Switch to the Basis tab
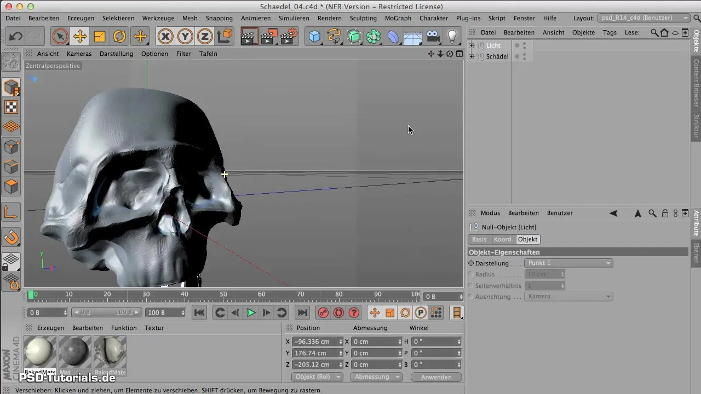Image resolution: width=701 pixels, height=394 pixels. [x=479, y=239]
